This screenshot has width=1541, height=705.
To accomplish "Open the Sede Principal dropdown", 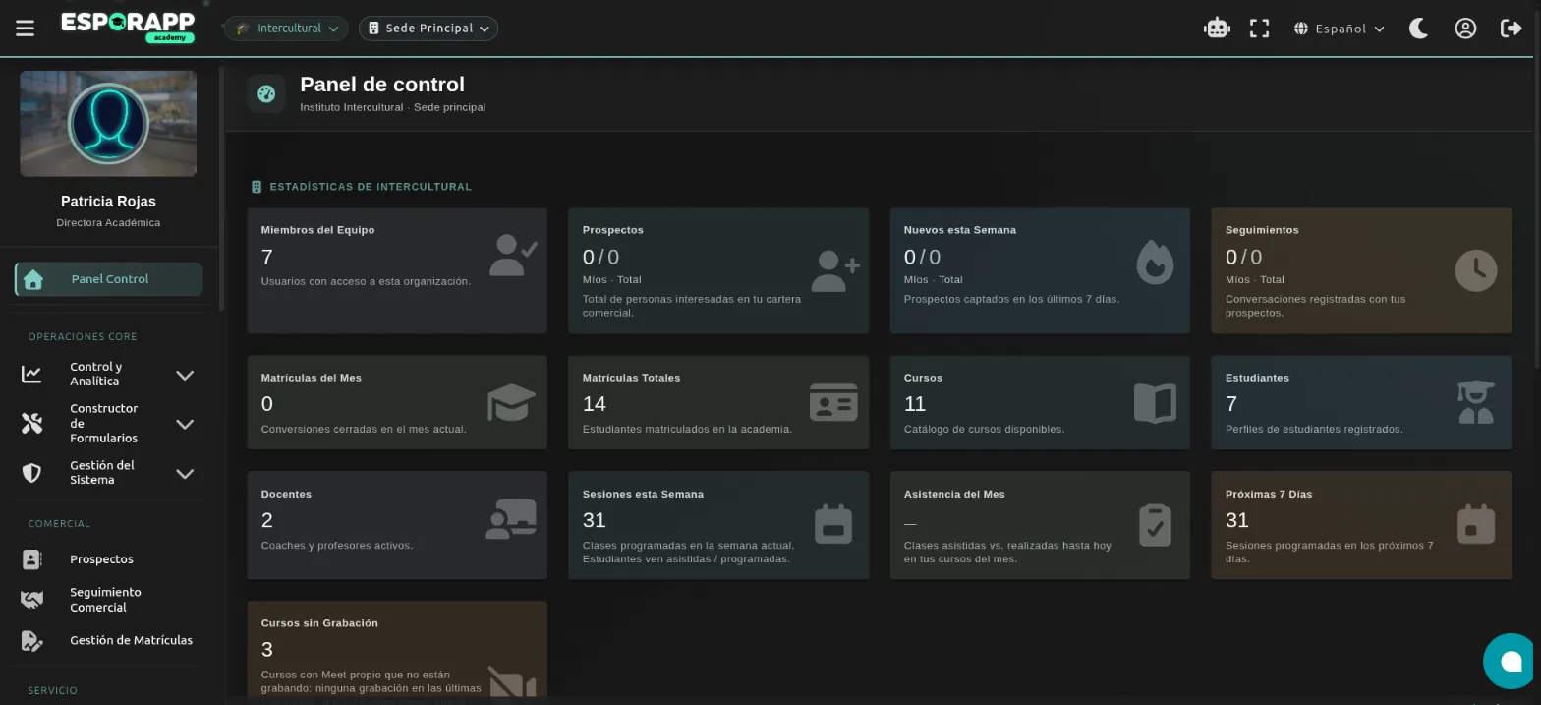I will [x=428, y=29].
